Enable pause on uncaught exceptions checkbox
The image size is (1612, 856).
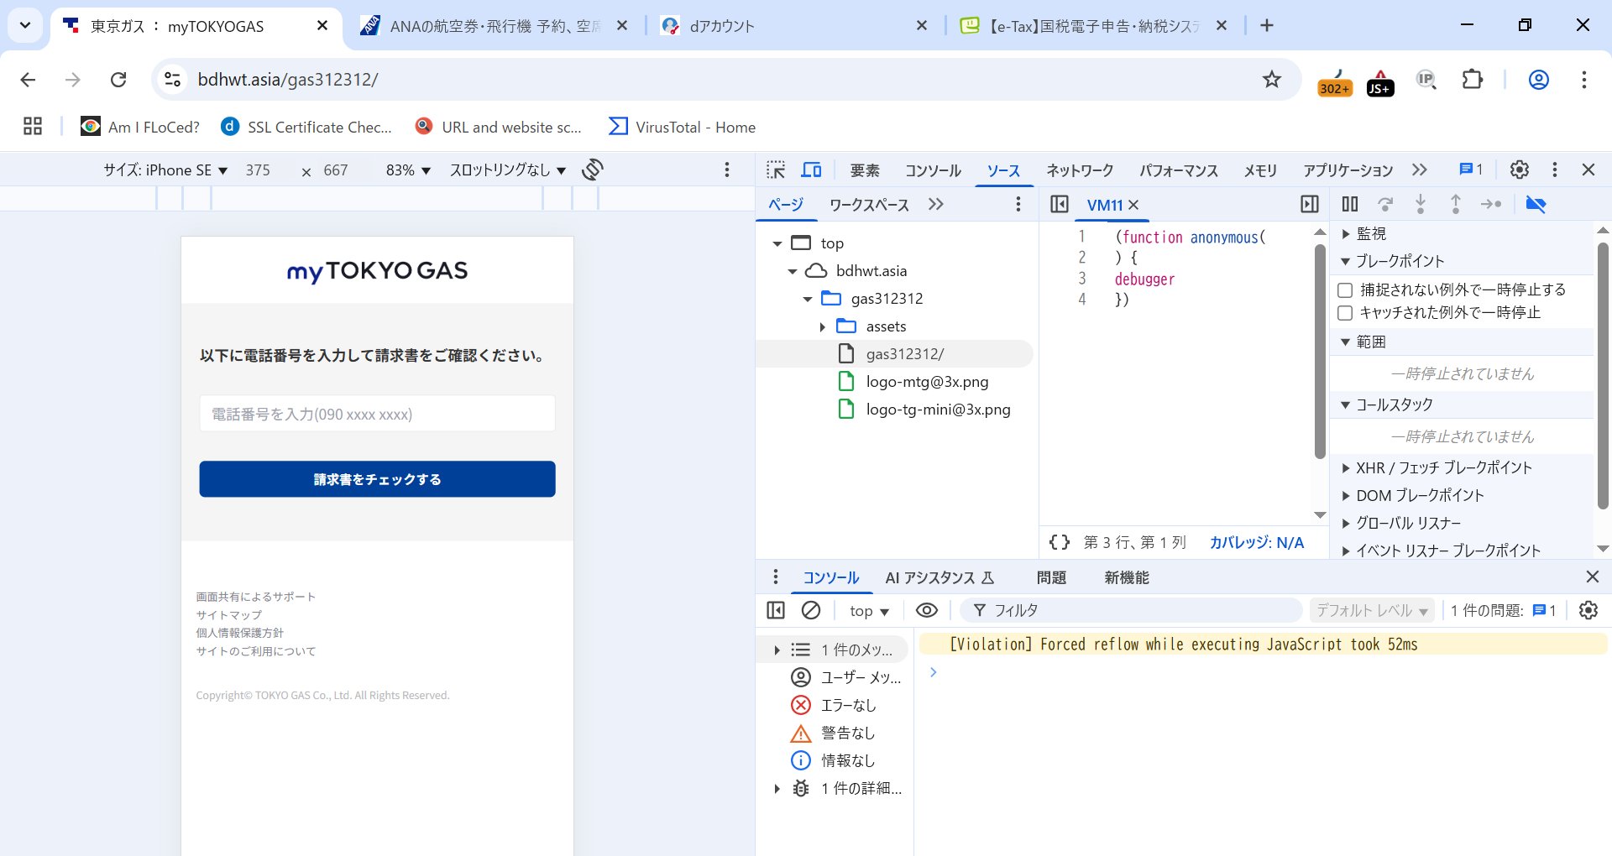1345,290
